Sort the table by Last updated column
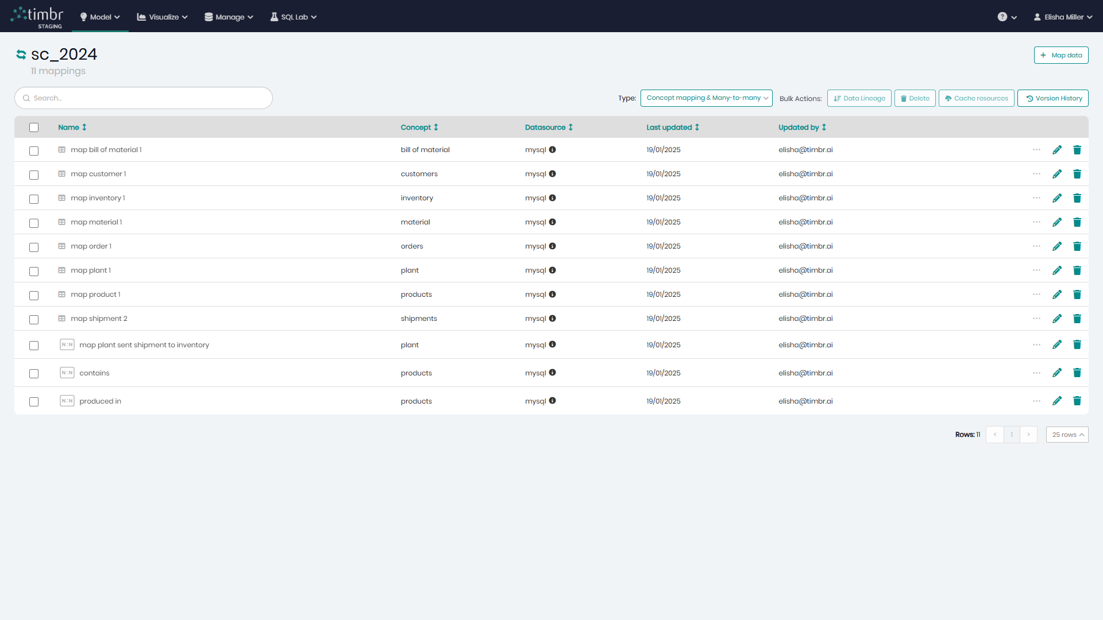The width and height of the screenshot is (1103, 620). (x=673, y=127)
